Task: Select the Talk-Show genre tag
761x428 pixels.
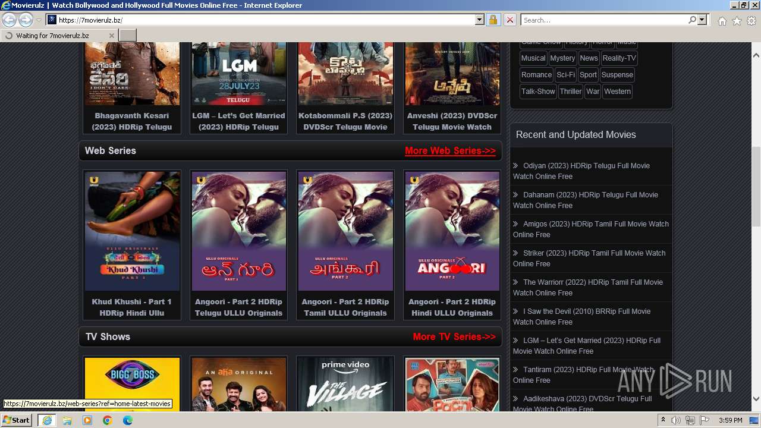Action: [538, 92]
